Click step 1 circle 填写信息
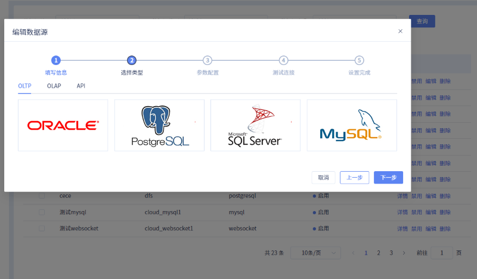Screen dimensions: 477x279 (x=56, y=60)
